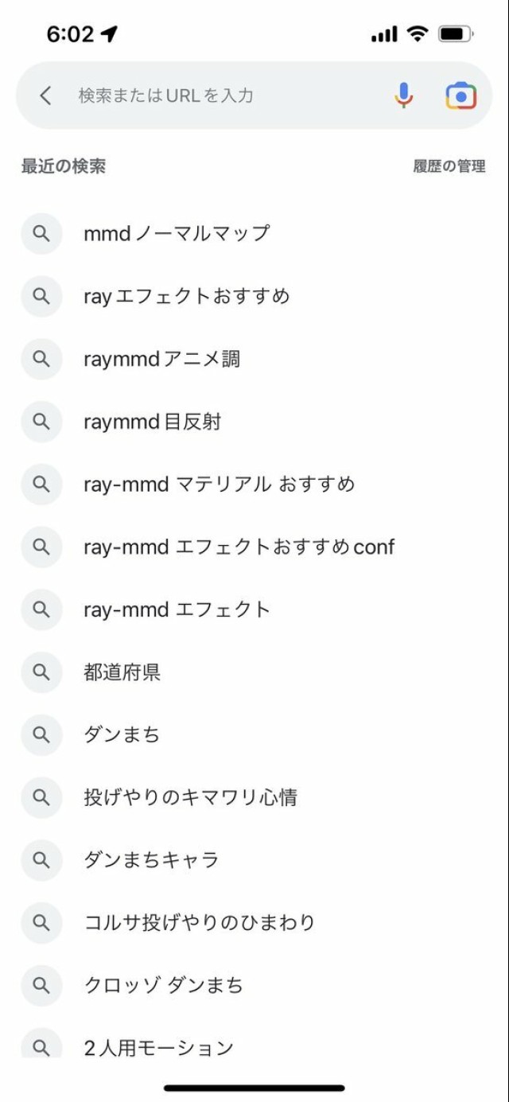This screenshot has height=1102, width=509.
Task: Tap search icon beside 都道府県
Action: coord(41,672)
